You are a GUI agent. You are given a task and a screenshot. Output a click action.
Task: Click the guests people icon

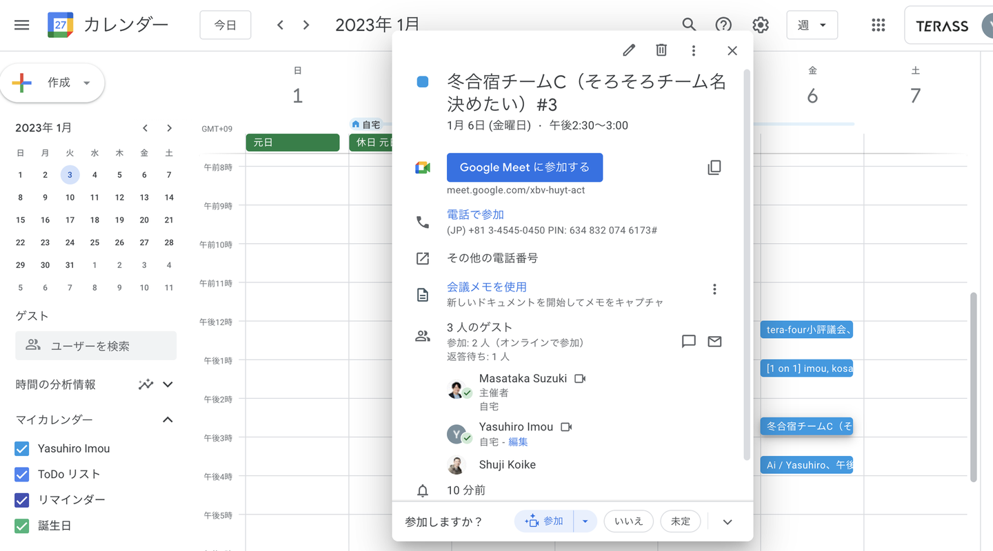coord(423,336)
